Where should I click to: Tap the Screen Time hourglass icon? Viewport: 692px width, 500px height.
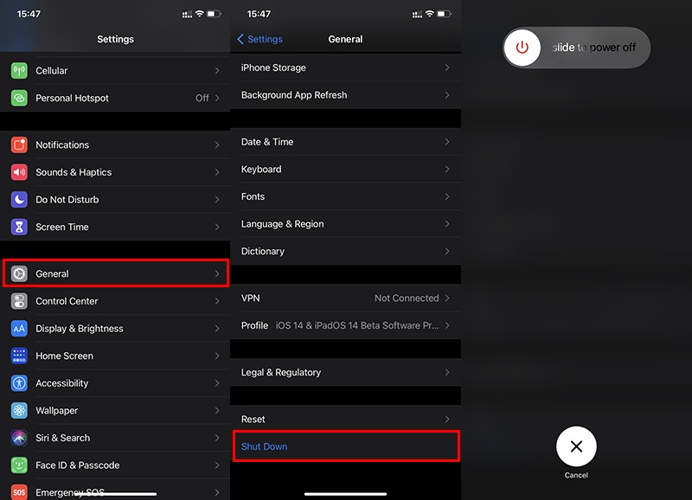click(19, 228)
